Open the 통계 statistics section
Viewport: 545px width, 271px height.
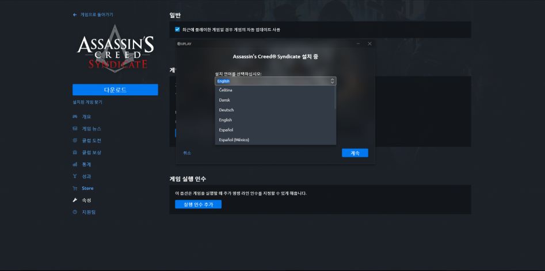(x=86, y=164)
